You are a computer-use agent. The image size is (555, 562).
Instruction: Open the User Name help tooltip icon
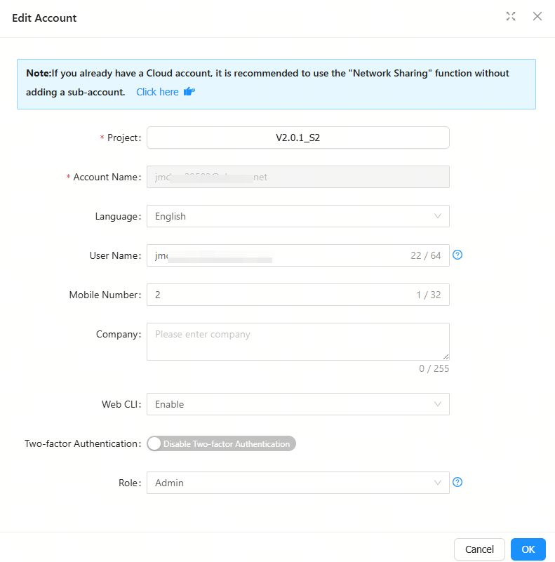458,255
